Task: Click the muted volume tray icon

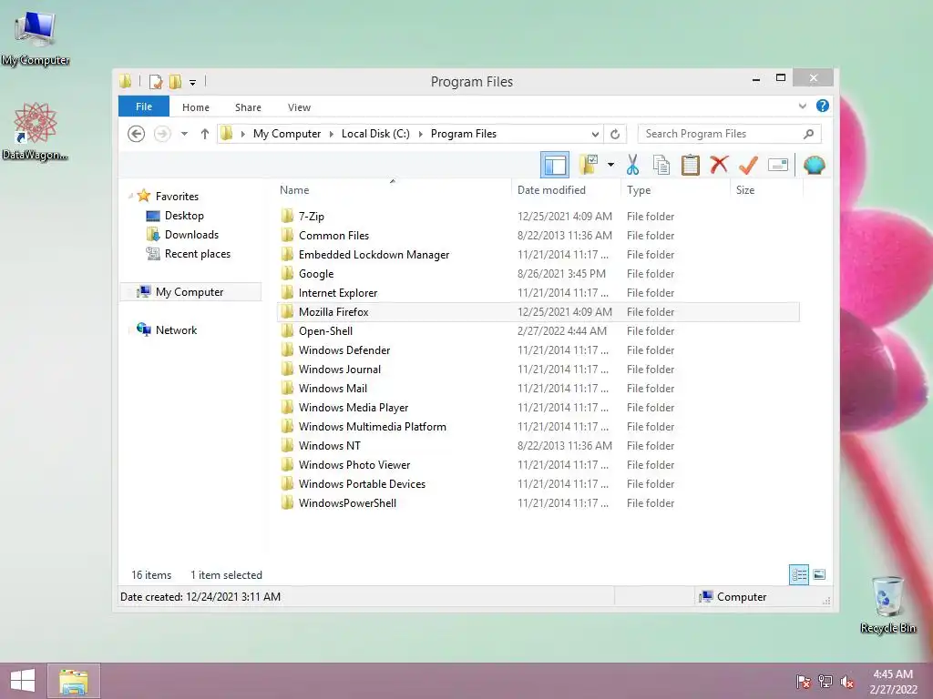Action: 846,682
